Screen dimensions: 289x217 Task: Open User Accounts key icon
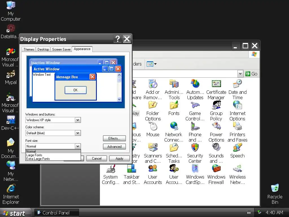174,175
